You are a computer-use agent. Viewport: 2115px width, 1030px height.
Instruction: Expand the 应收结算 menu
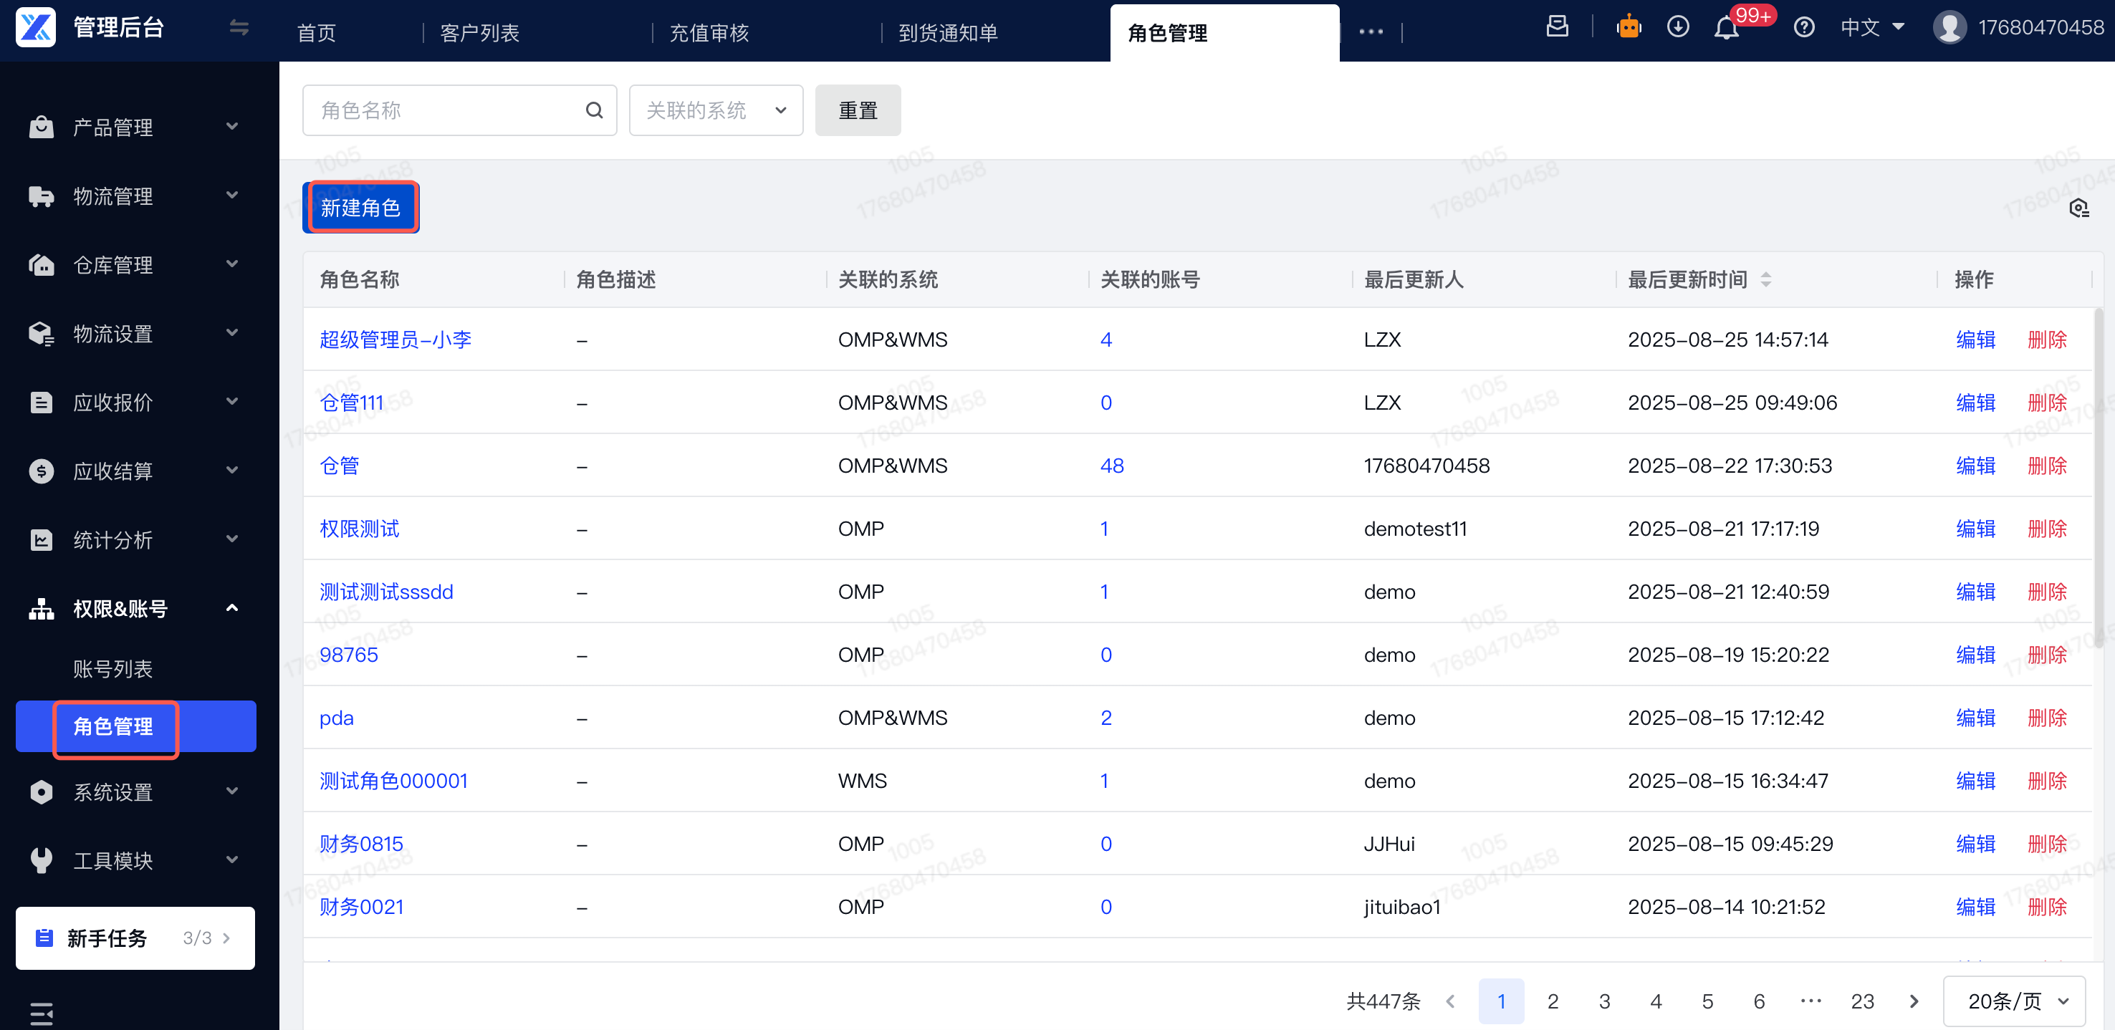click(232, 471)
